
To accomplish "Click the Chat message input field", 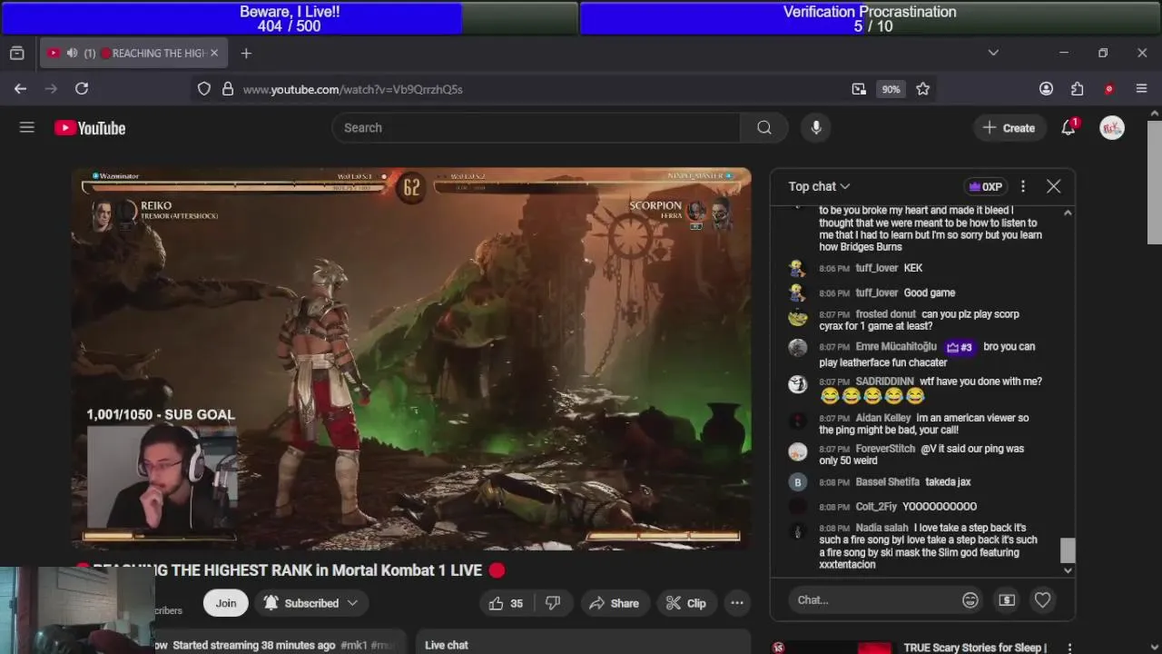I will click(x=871, y=600).
